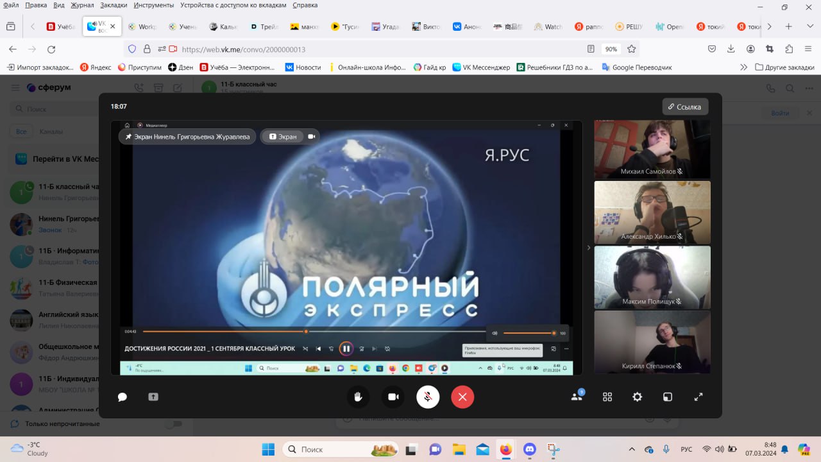Show hidden system tray icons
The width and height of the screenshot is (821, 462).
632,449
